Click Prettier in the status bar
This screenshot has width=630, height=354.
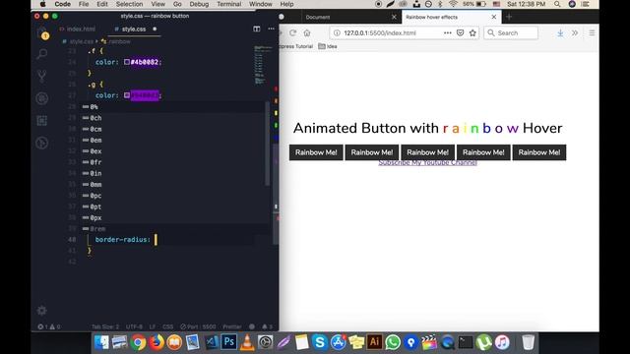232,326
